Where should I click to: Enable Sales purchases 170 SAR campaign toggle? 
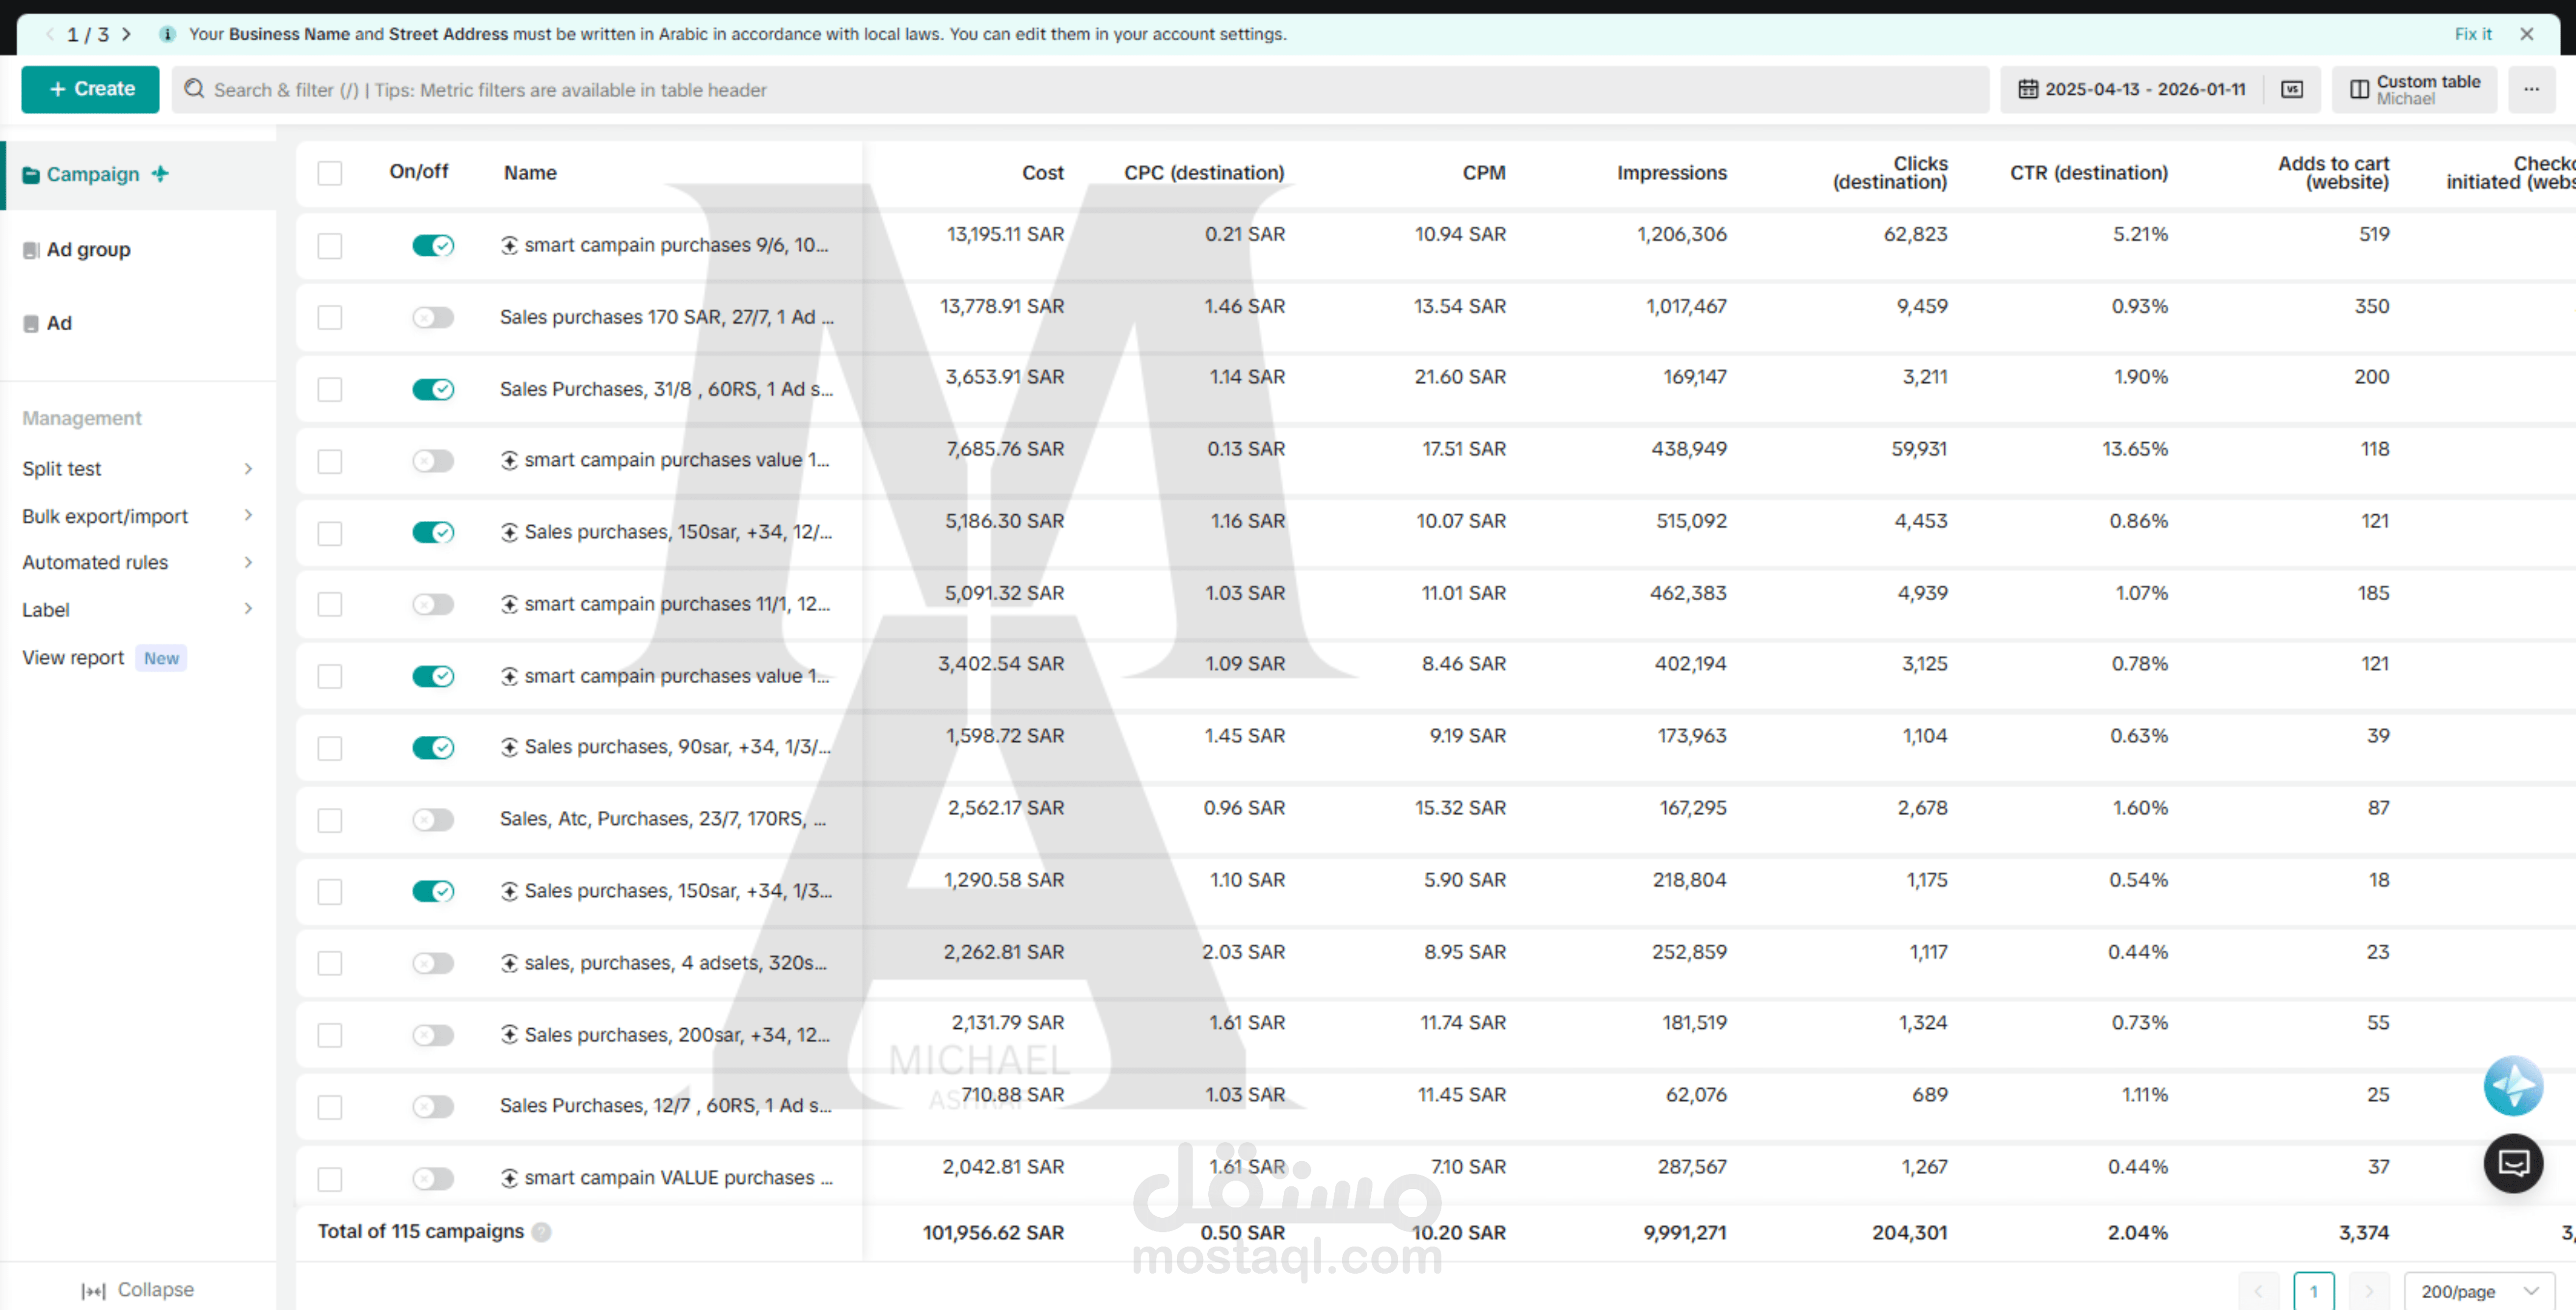click(432, 317)
